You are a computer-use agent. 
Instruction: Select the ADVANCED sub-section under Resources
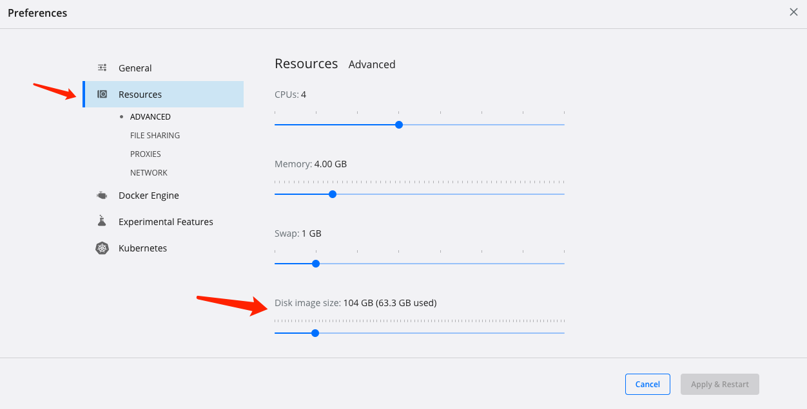150,117
